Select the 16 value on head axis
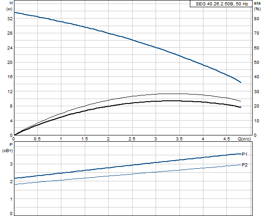 point(10,76)
